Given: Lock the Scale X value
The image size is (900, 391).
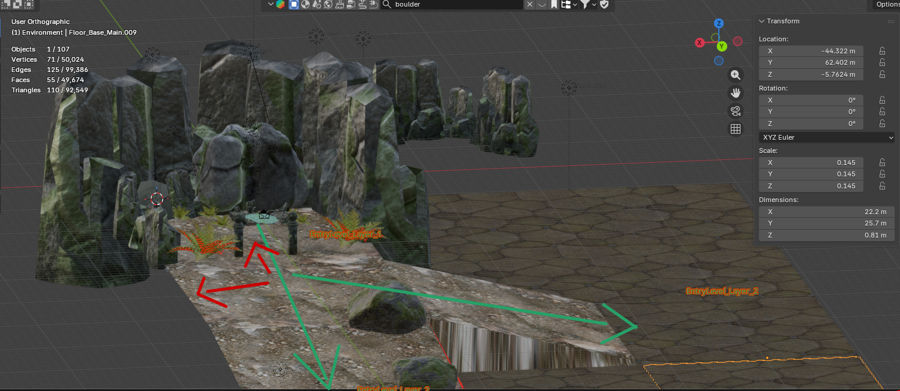Looking at the screenshot, I should tap(883, 163).
